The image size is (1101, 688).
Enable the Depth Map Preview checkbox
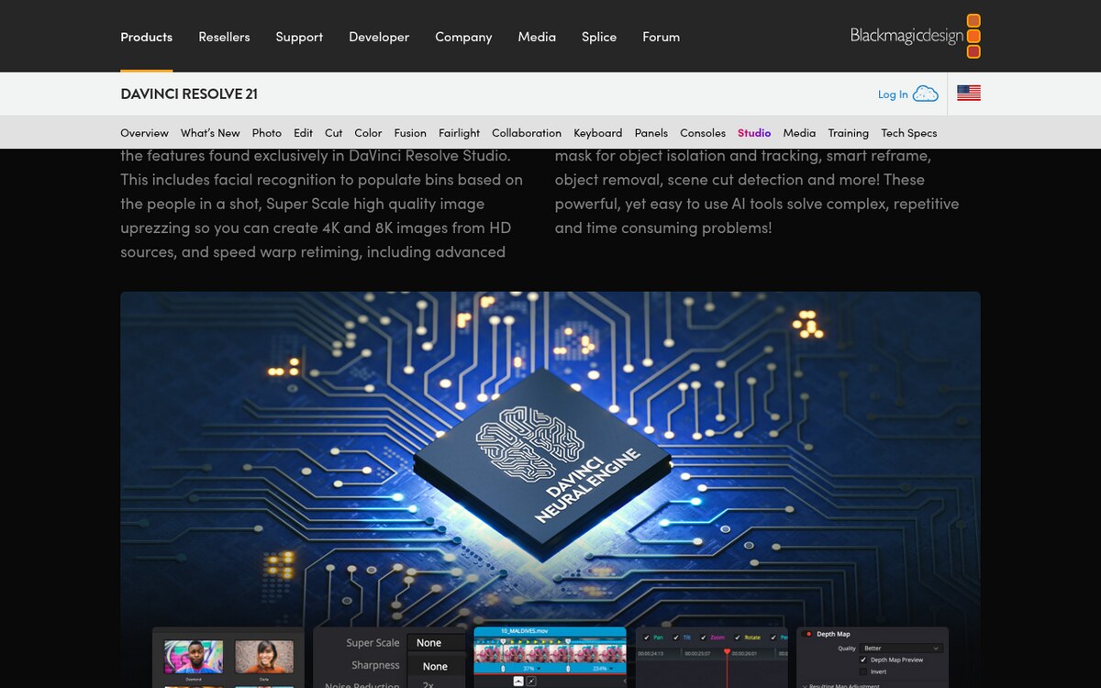click(863, 660)
